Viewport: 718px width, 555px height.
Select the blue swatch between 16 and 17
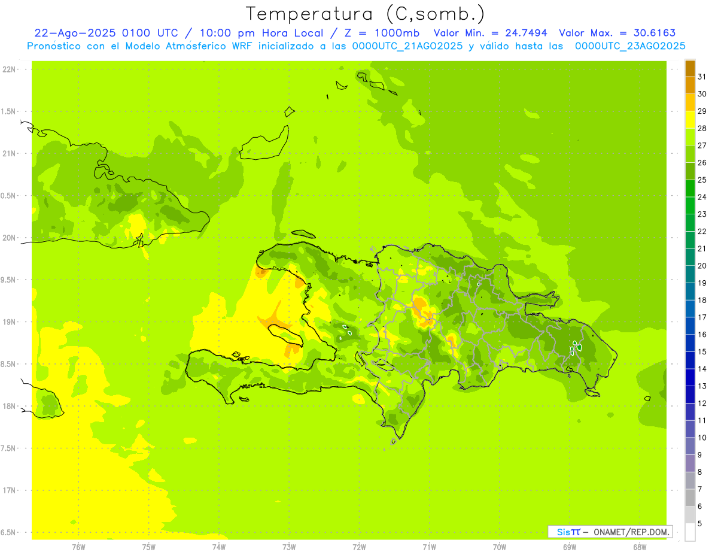(690, 326)
